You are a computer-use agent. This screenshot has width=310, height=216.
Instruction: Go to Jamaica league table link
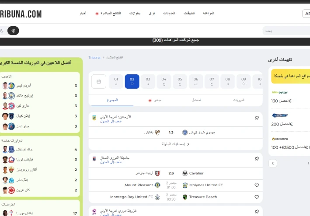tap(111, 162)
